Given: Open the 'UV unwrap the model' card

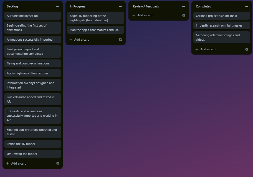Looking at the screenshot, I should tap(32, 154).
